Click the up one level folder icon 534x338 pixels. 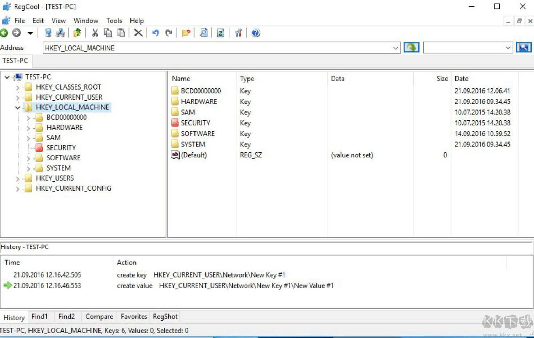click(x=77, y=33)
